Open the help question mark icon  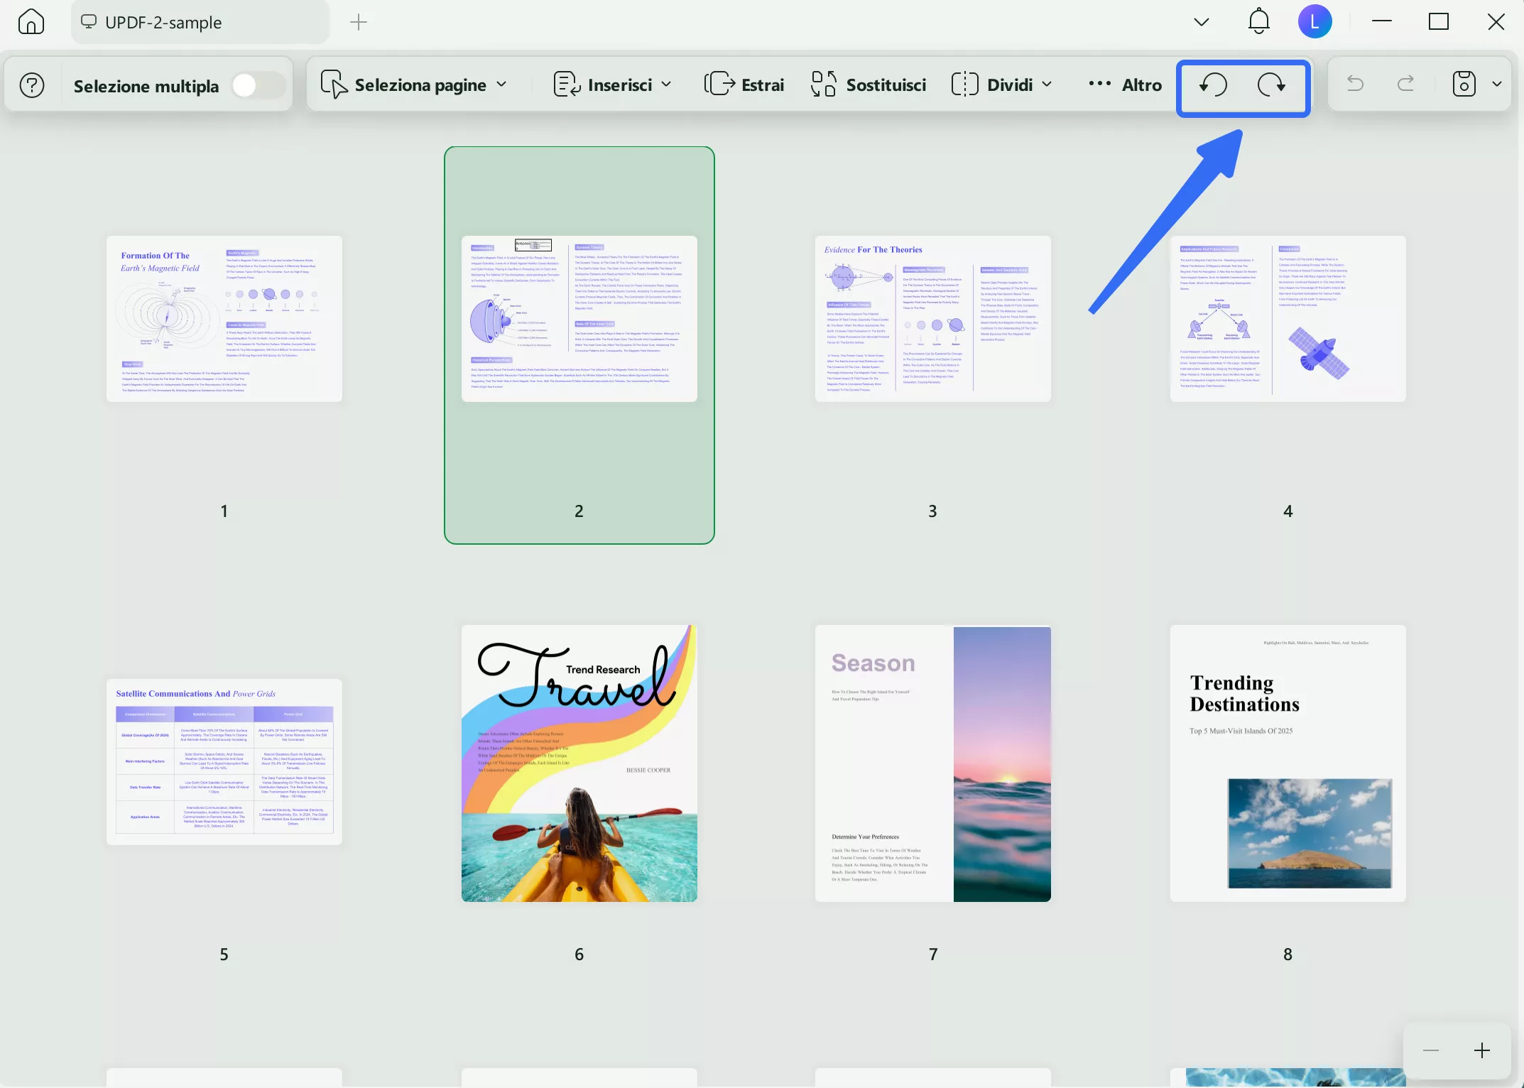click(31, 85)
